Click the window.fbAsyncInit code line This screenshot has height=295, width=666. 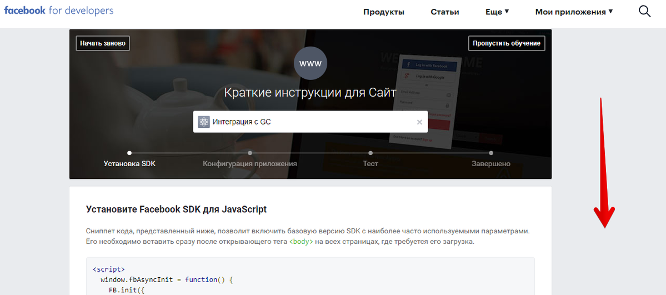click(167, 280)
